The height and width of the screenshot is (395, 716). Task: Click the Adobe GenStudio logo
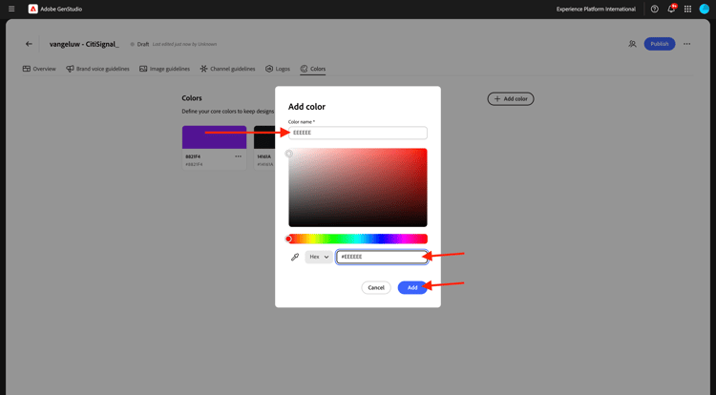click(32, 9)
